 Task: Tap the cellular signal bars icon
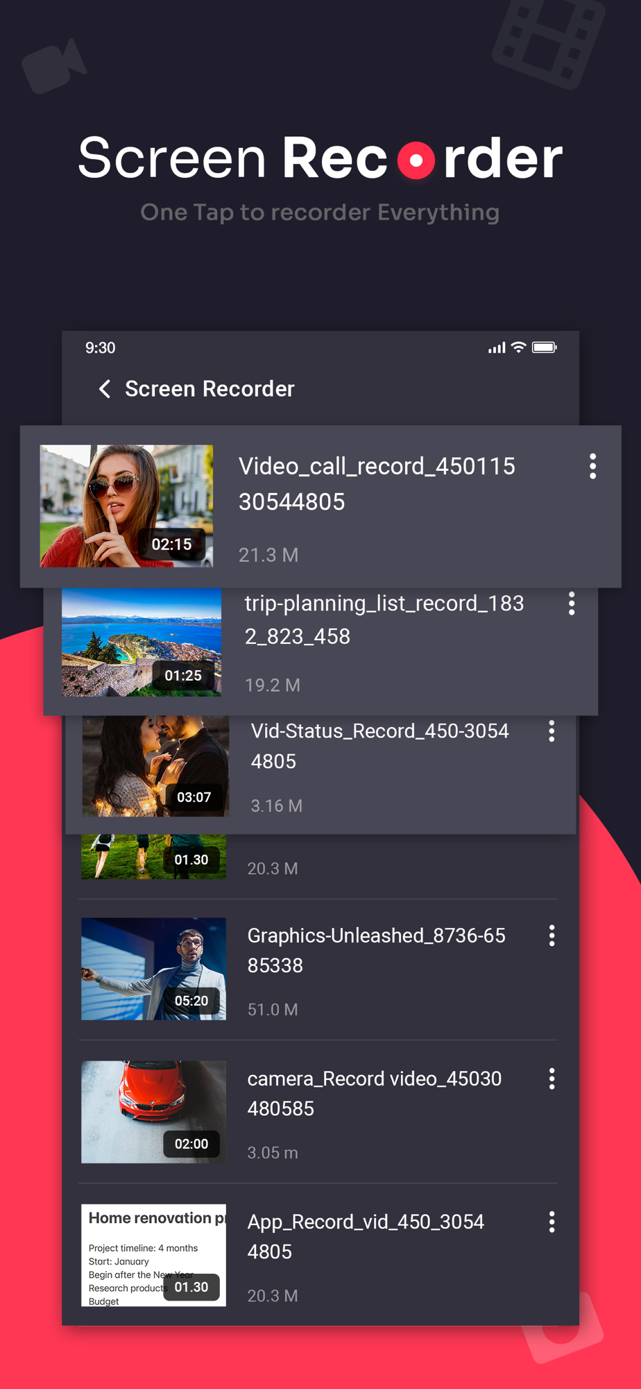coord(497,348)
